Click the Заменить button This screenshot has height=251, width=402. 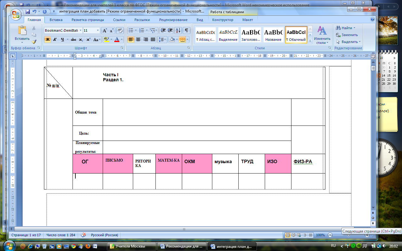pyautogui.click(x=347, y=35)
